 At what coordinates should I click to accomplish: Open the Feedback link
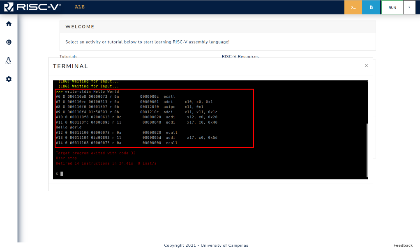pos(403,245)
